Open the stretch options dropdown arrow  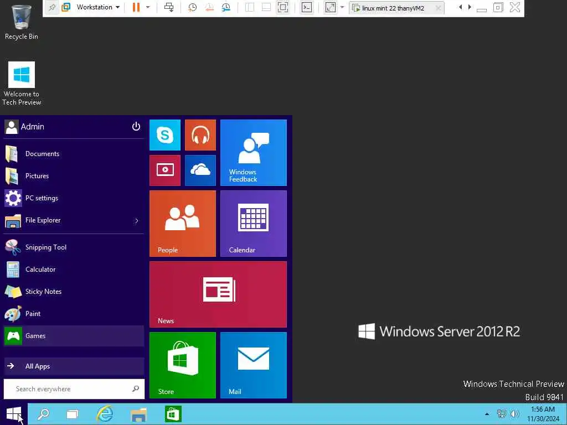(x=342, y=7)
